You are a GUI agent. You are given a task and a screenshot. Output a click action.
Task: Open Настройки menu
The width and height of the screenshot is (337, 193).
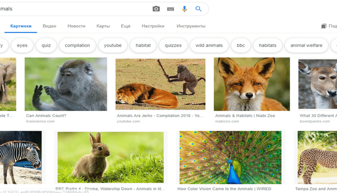[x=153, y=26]
